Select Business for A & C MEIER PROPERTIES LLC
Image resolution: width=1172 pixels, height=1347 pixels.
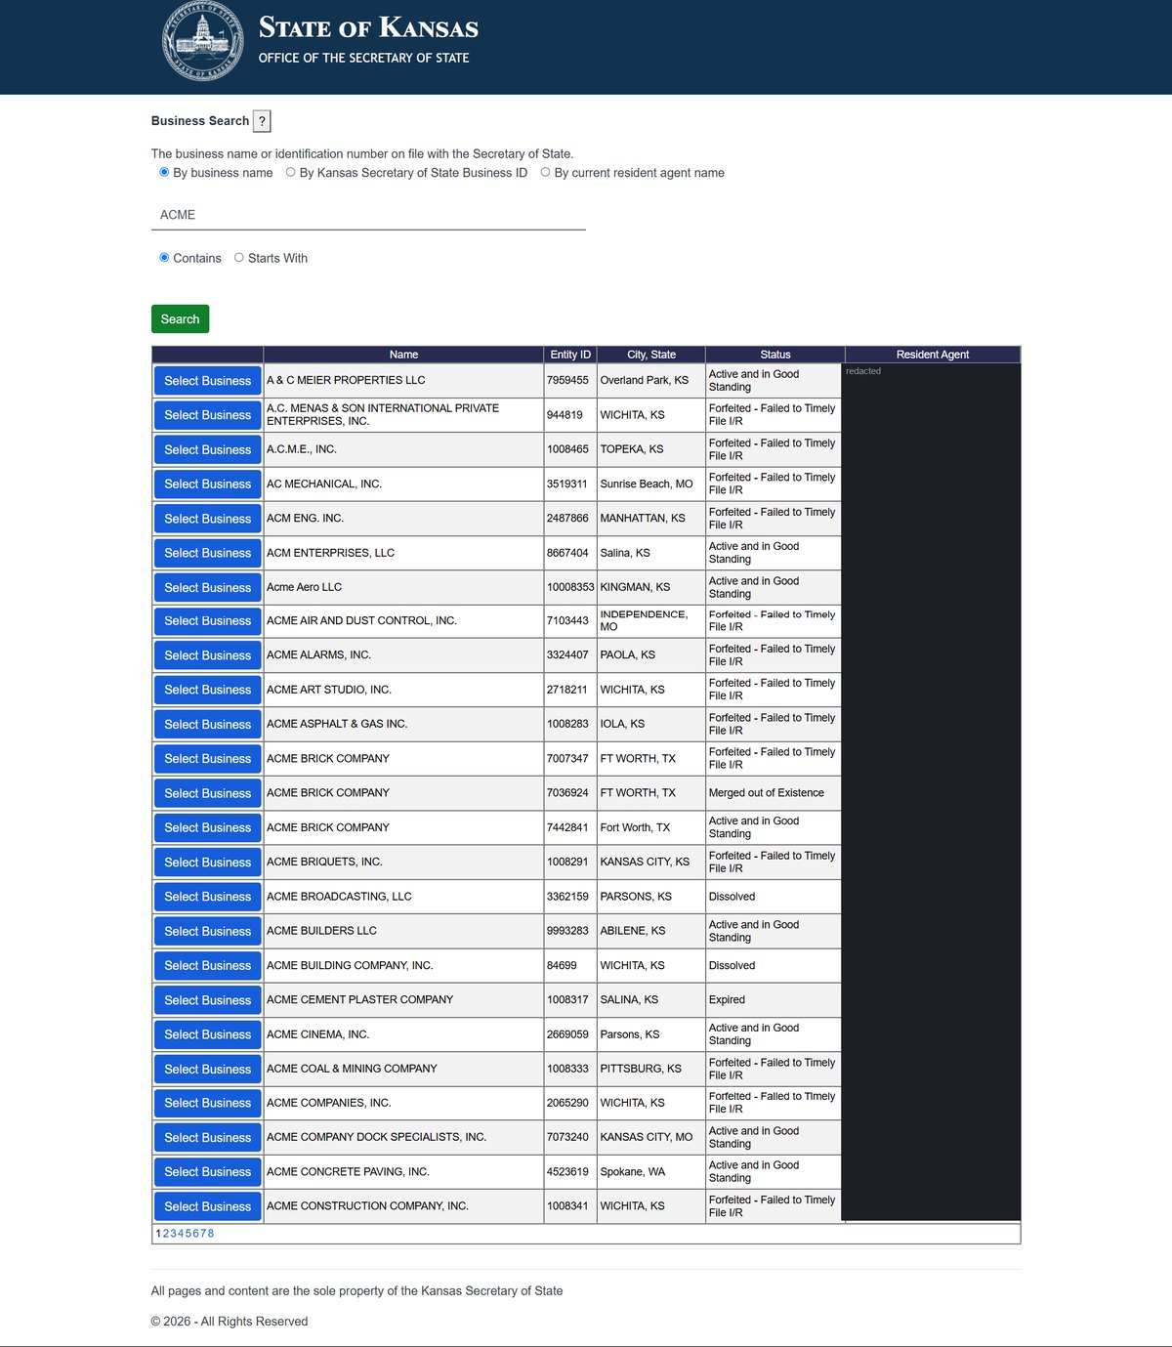pos(207,381)
